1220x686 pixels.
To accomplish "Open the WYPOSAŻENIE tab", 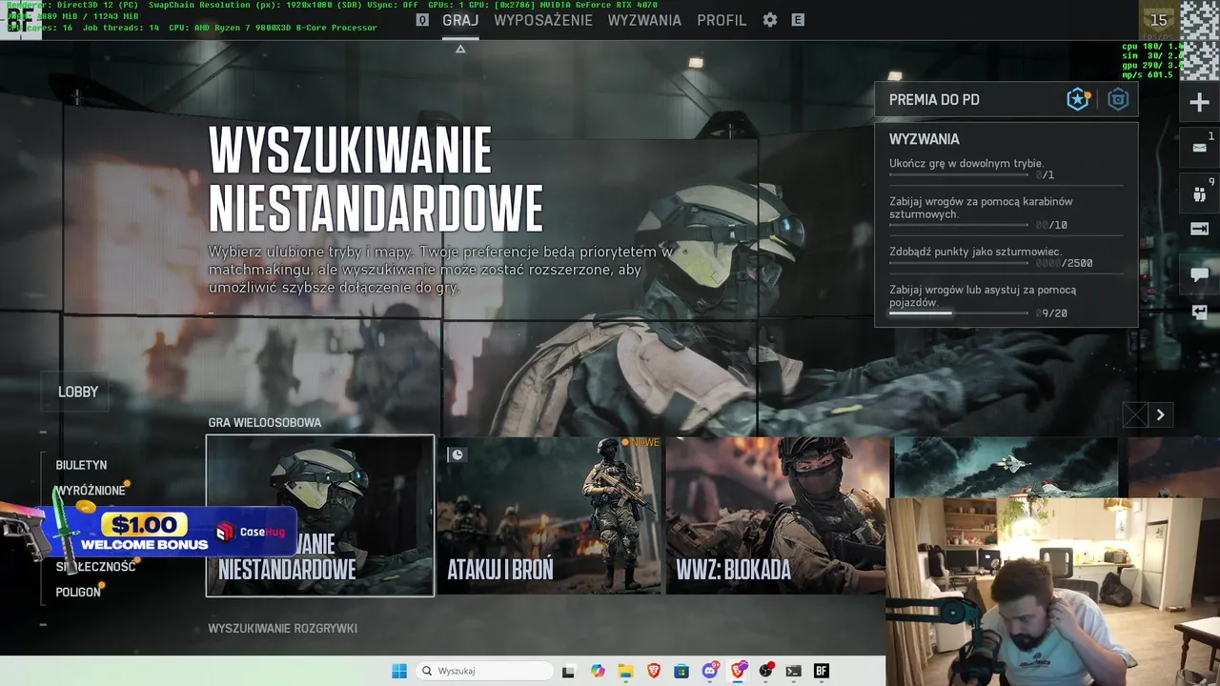I will coord(543,20).
